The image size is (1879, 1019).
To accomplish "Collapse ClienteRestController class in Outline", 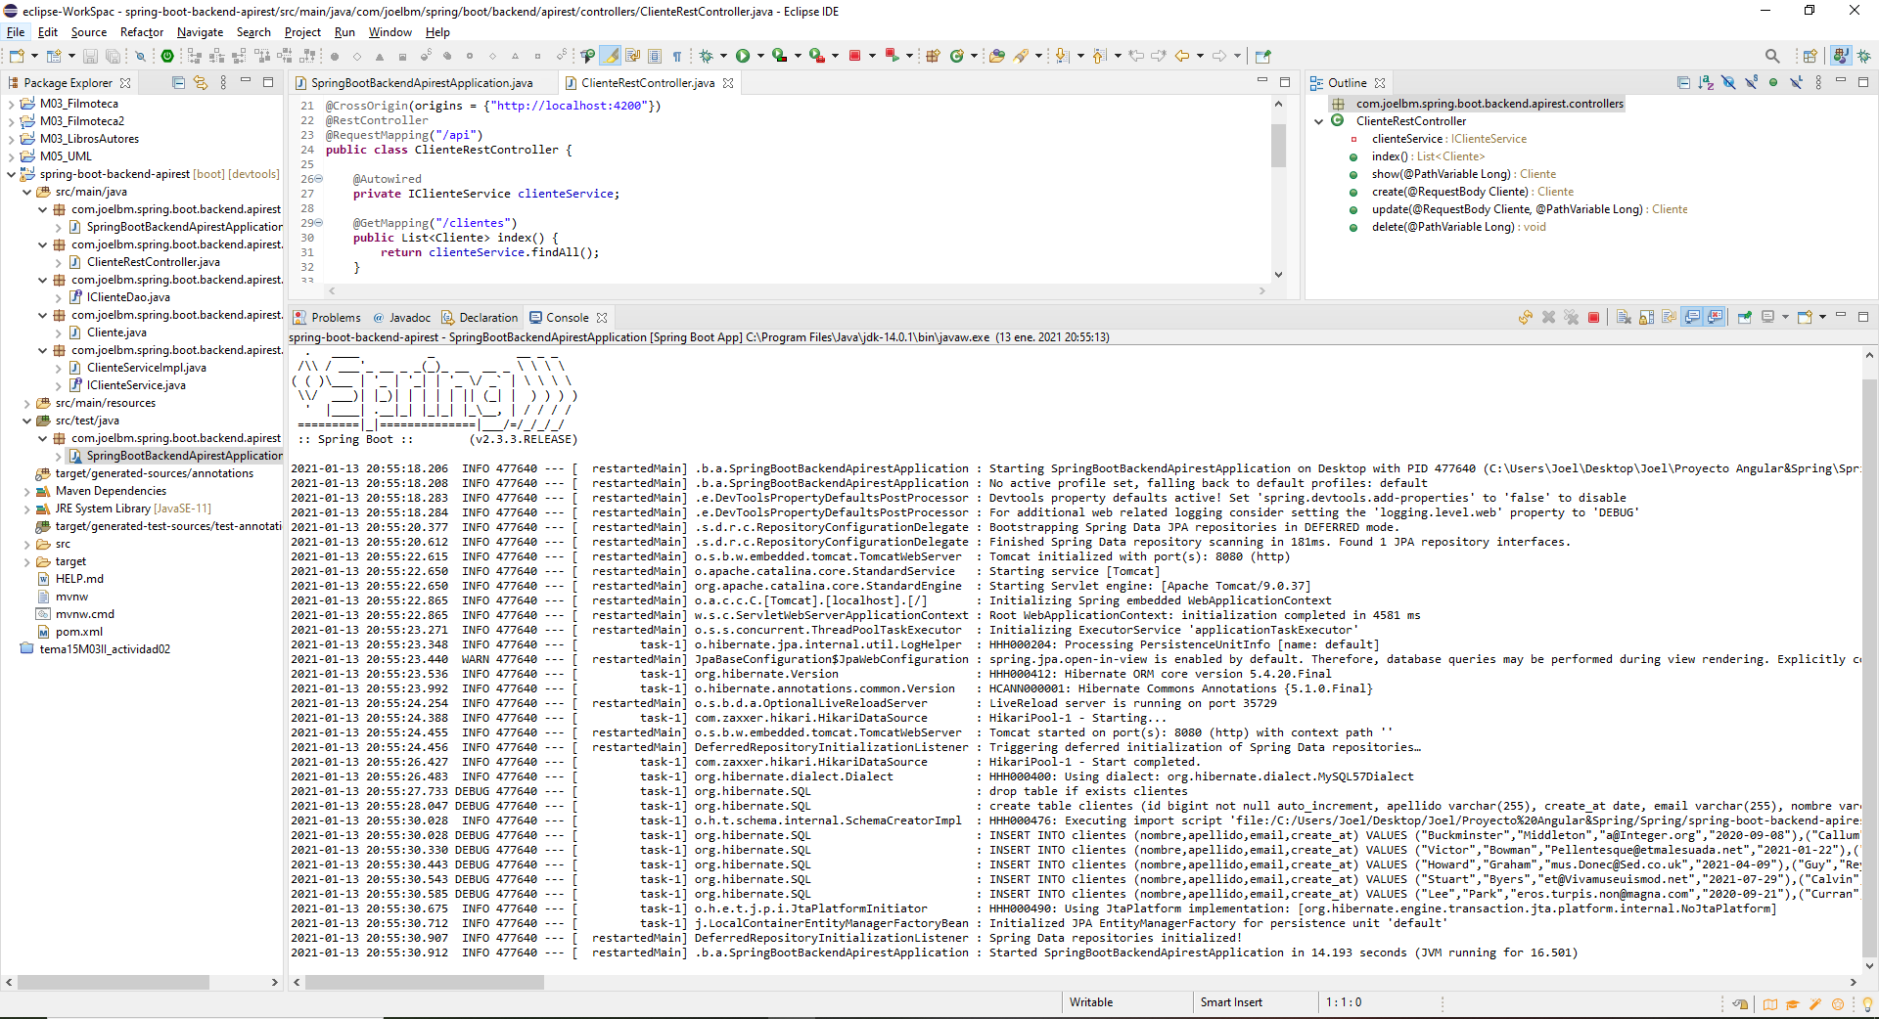I will 1318,121.
